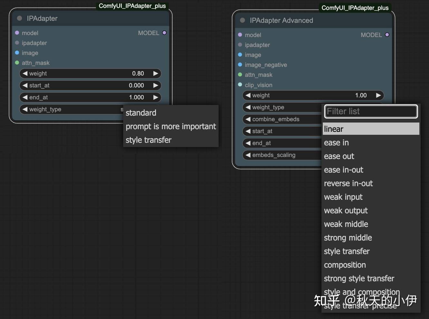The width and height of the screenshot is (429, 319).
Task: Decrease start_at using the left arrow
Action: [25, 85]
